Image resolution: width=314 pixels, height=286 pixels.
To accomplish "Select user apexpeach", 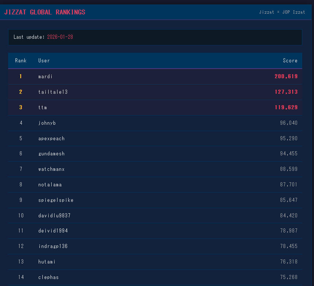I will point(51,139).
